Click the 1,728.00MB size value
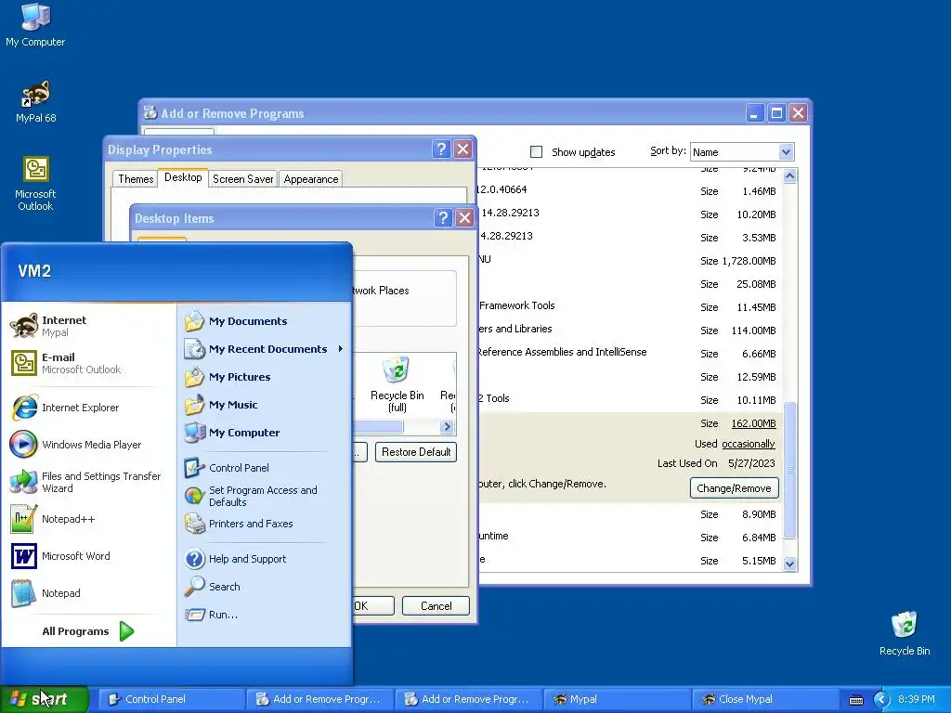951x713 pixels. coord(749,261)
